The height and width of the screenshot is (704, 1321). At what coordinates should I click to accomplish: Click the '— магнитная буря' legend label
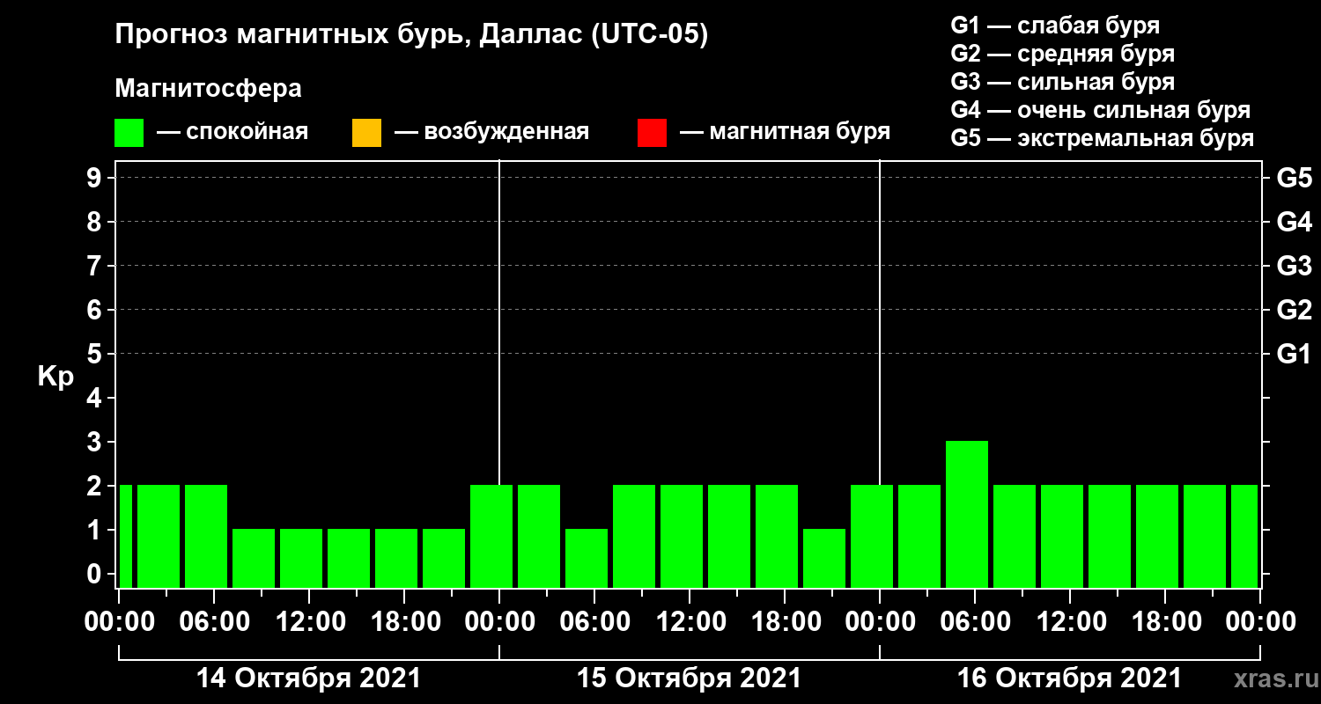[786, 132]
